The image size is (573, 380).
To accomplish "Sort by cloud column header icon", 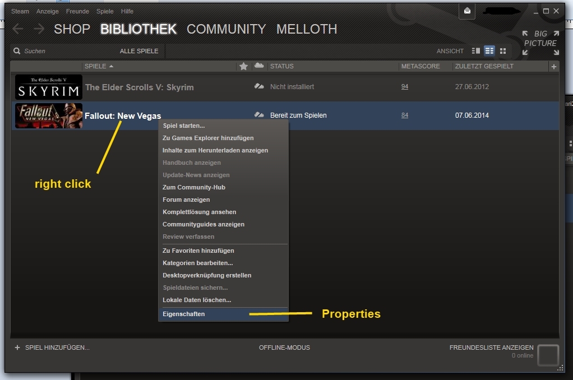I will pos(259,66).
